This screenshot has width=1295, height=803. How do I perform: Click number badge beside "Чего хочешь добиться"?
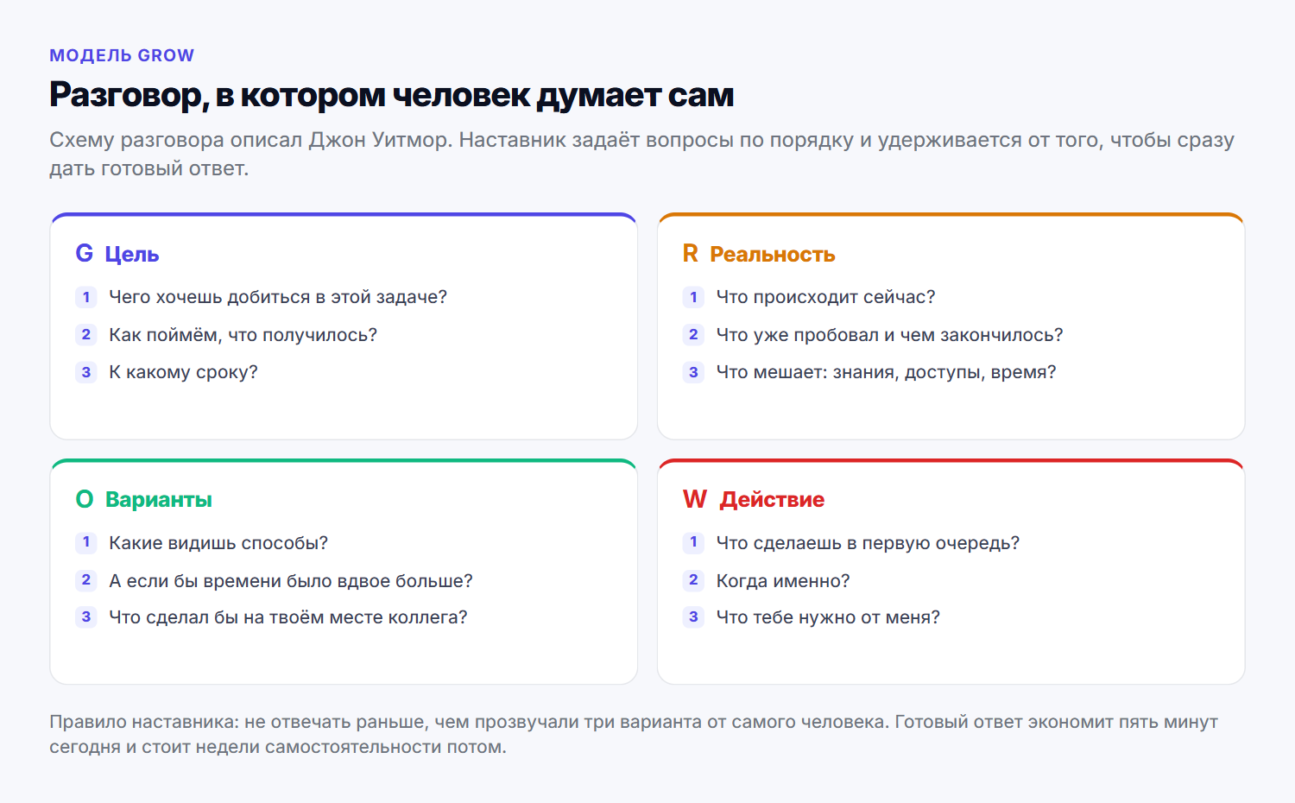click(86, 297)
